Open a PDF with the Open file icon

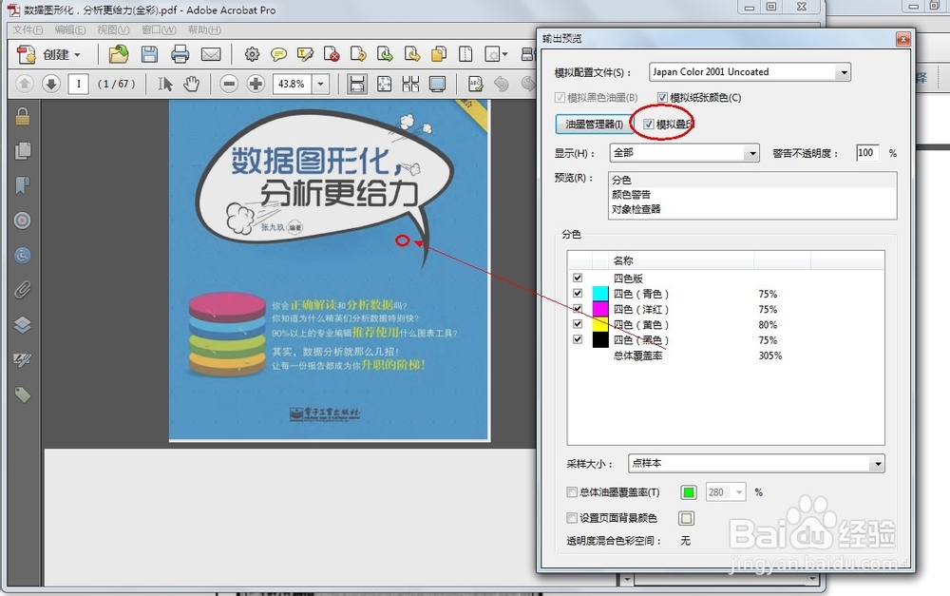point(118,54)
